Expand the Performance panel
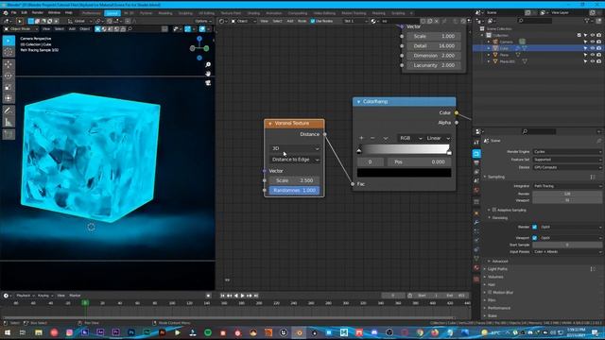605x340 pixels. point(499,308)
